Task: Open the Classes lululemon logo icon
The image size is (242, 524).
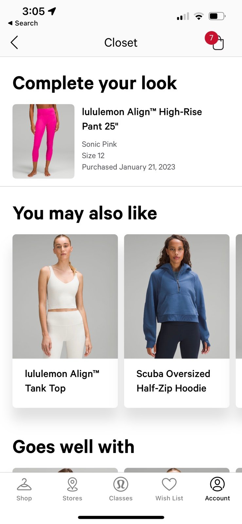Action: tap(121, 484)
